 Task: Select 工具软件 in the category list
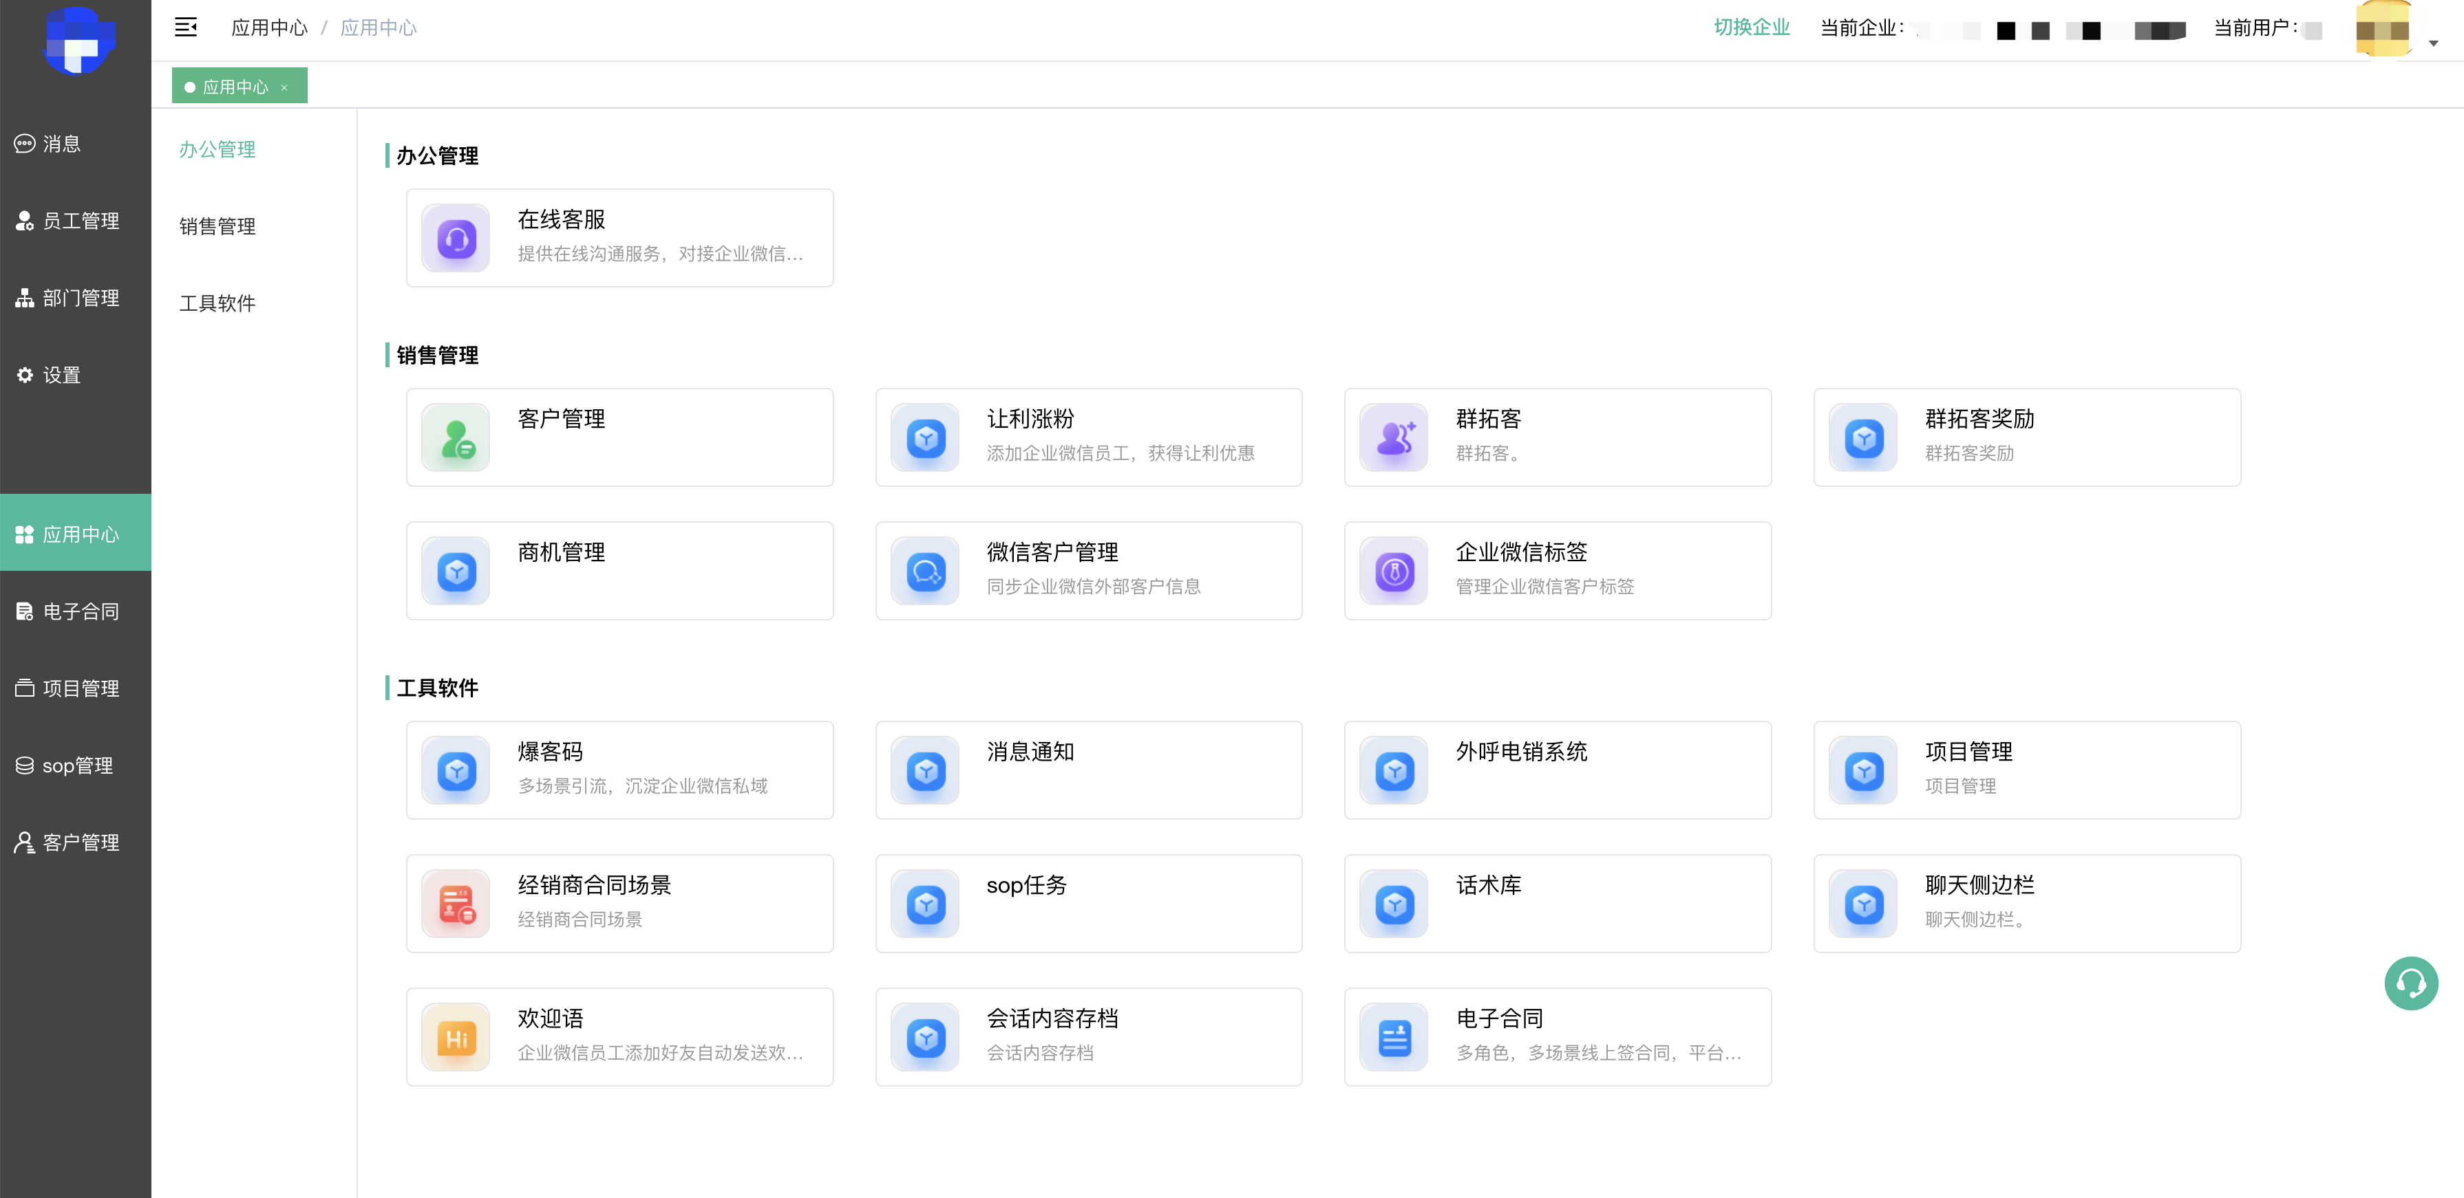tap(217, 303)
